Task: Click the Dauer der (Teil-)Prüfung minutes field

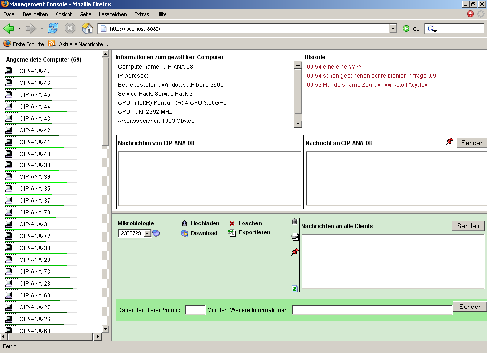Action: [x=195, y=310]
